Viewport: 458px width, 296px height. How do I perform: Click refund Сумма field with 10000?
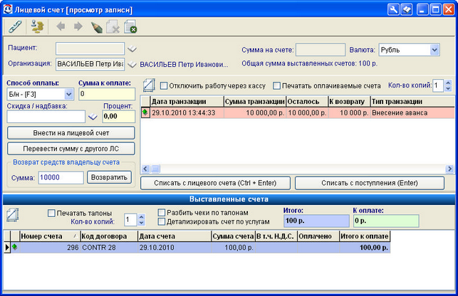pos(61,177)
